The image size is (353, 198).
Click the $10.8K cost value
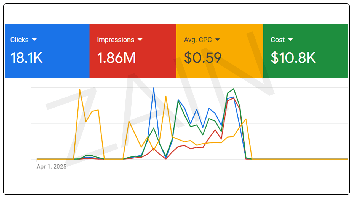293,58
